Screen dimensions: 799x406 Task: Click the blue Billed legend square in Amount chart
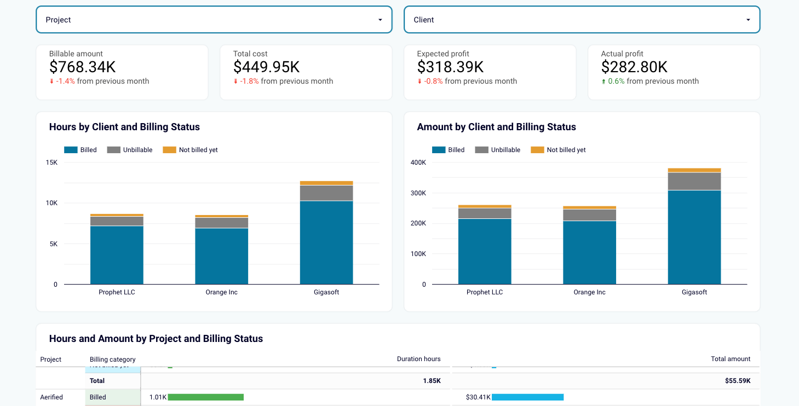(x=438, y=149)
